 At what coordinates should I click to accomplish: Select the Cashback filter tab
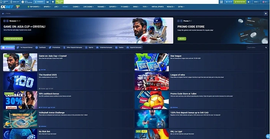click(x=41, y=48)
